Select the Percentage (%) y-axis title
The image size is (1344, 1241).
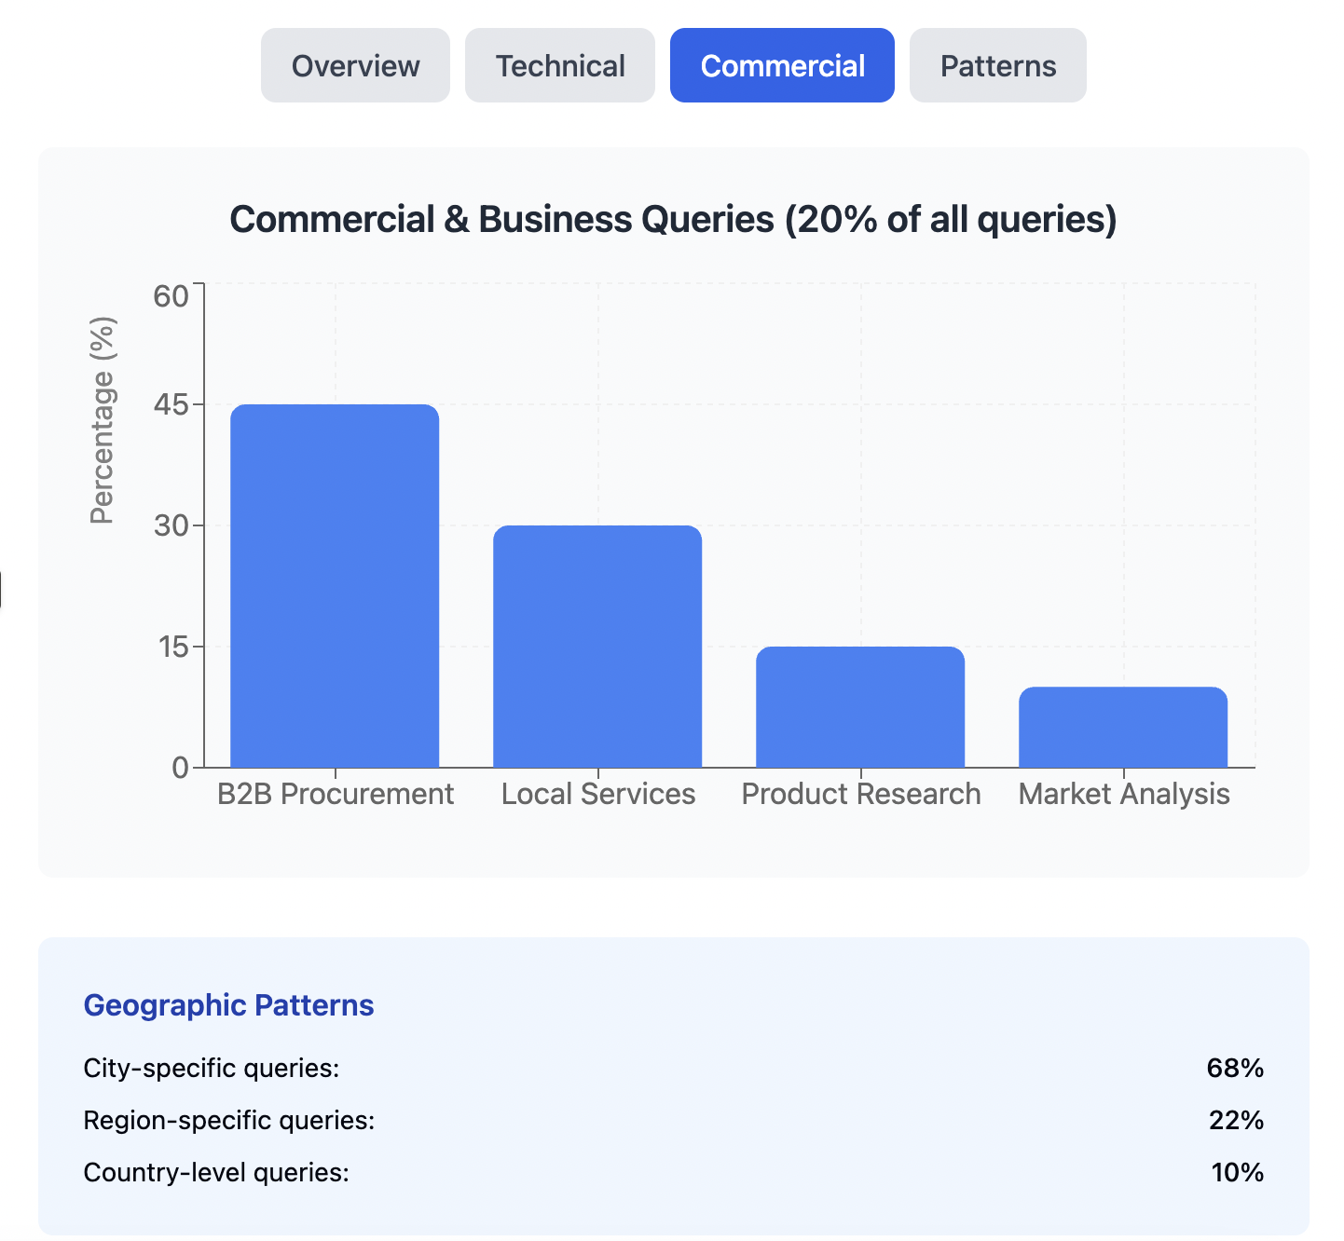pyautogui.click(x=103, y=420)
